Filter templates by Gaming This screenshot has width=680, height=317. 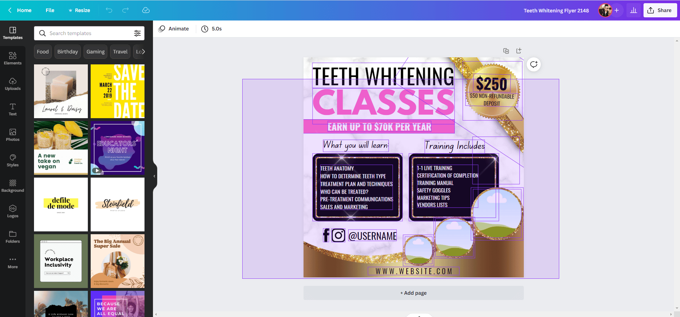point(96,52)
